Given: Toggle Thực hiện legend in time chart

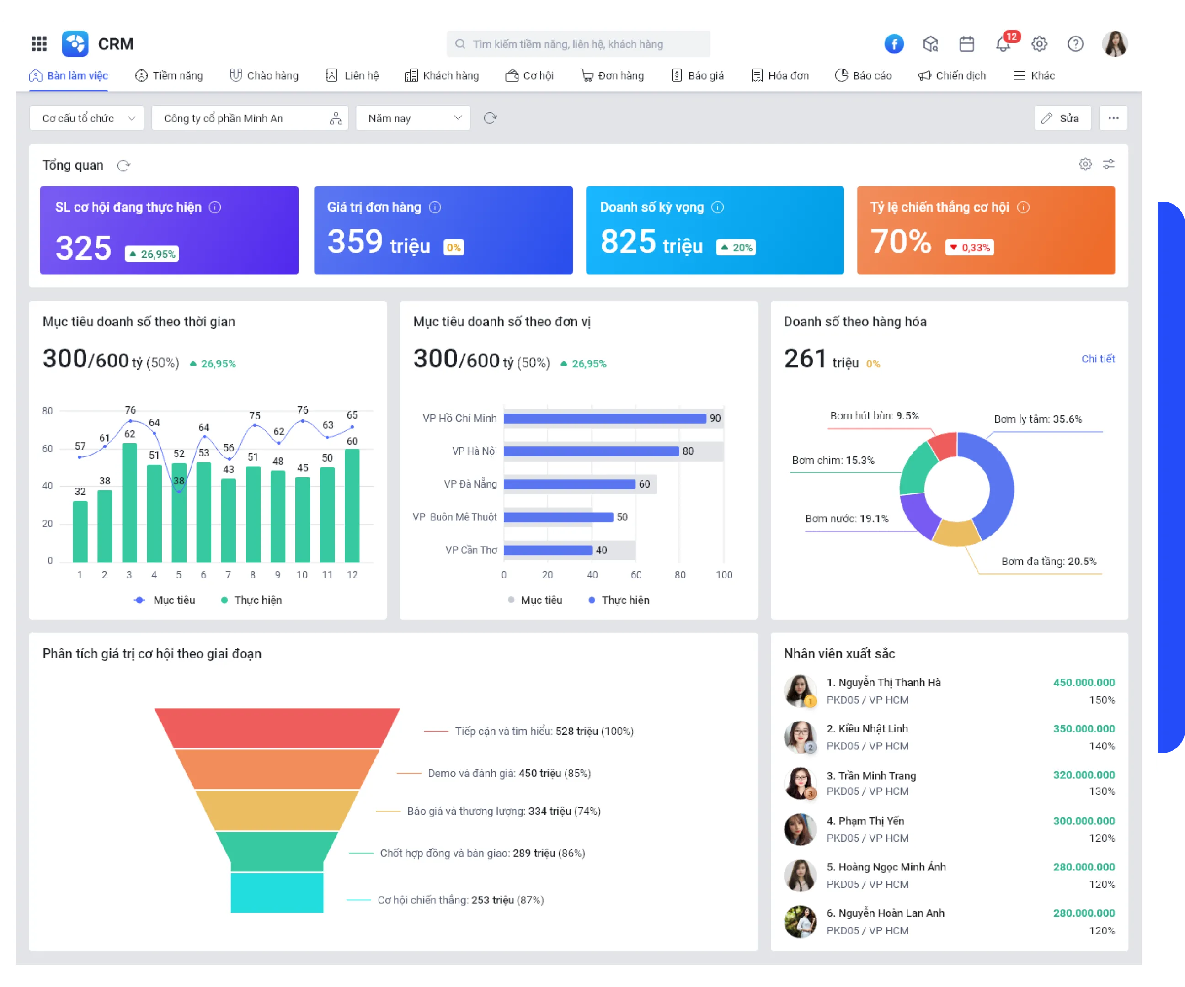Looking at the screenshot, I should tap(252, 600).
